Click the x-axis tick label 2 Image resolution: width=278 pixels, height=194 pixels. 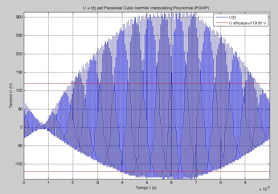73,183
